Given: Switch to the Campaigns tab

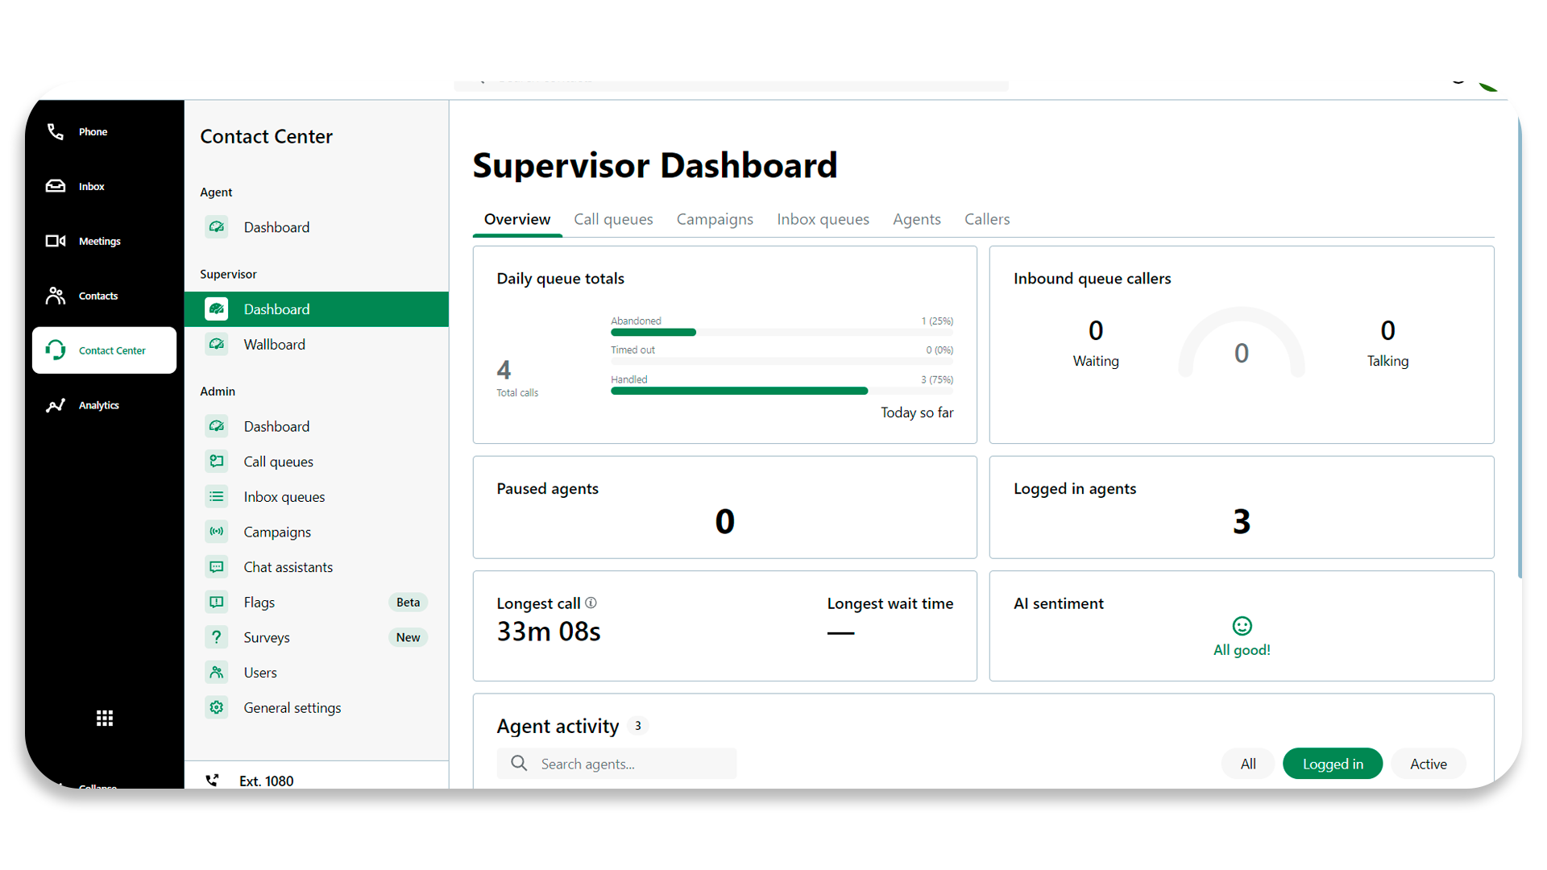Looking at the screenshot, I should pyautogui.click(x=715, y=219).
